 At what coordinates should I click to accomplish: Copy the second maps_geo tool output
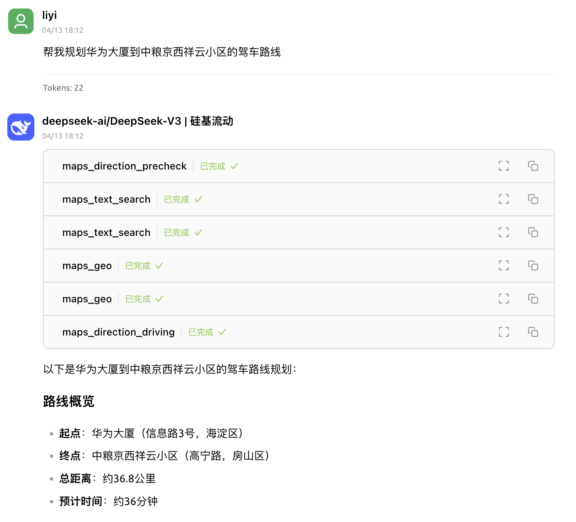click(x=533, y=299)
